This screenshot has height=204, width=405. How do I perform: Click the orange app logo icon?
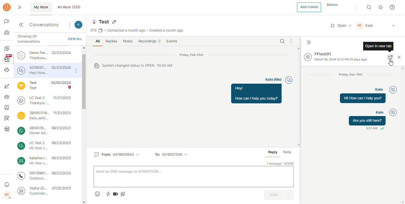(x=7, y=7)
